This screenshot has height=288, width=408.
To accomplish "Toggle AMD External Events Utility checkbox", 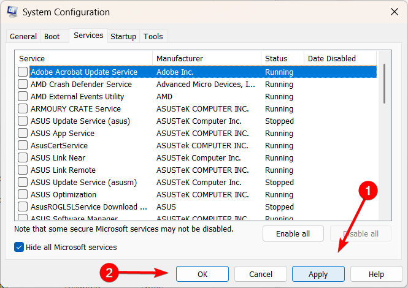I will click(23, 96).
